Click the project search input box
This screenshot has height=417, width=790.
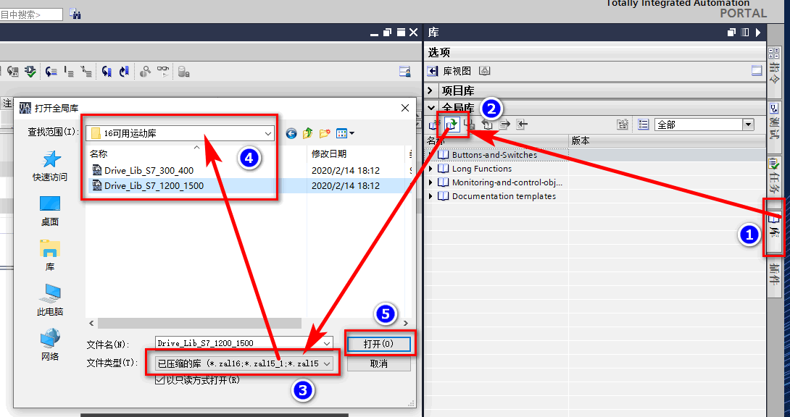click(31, 14)
